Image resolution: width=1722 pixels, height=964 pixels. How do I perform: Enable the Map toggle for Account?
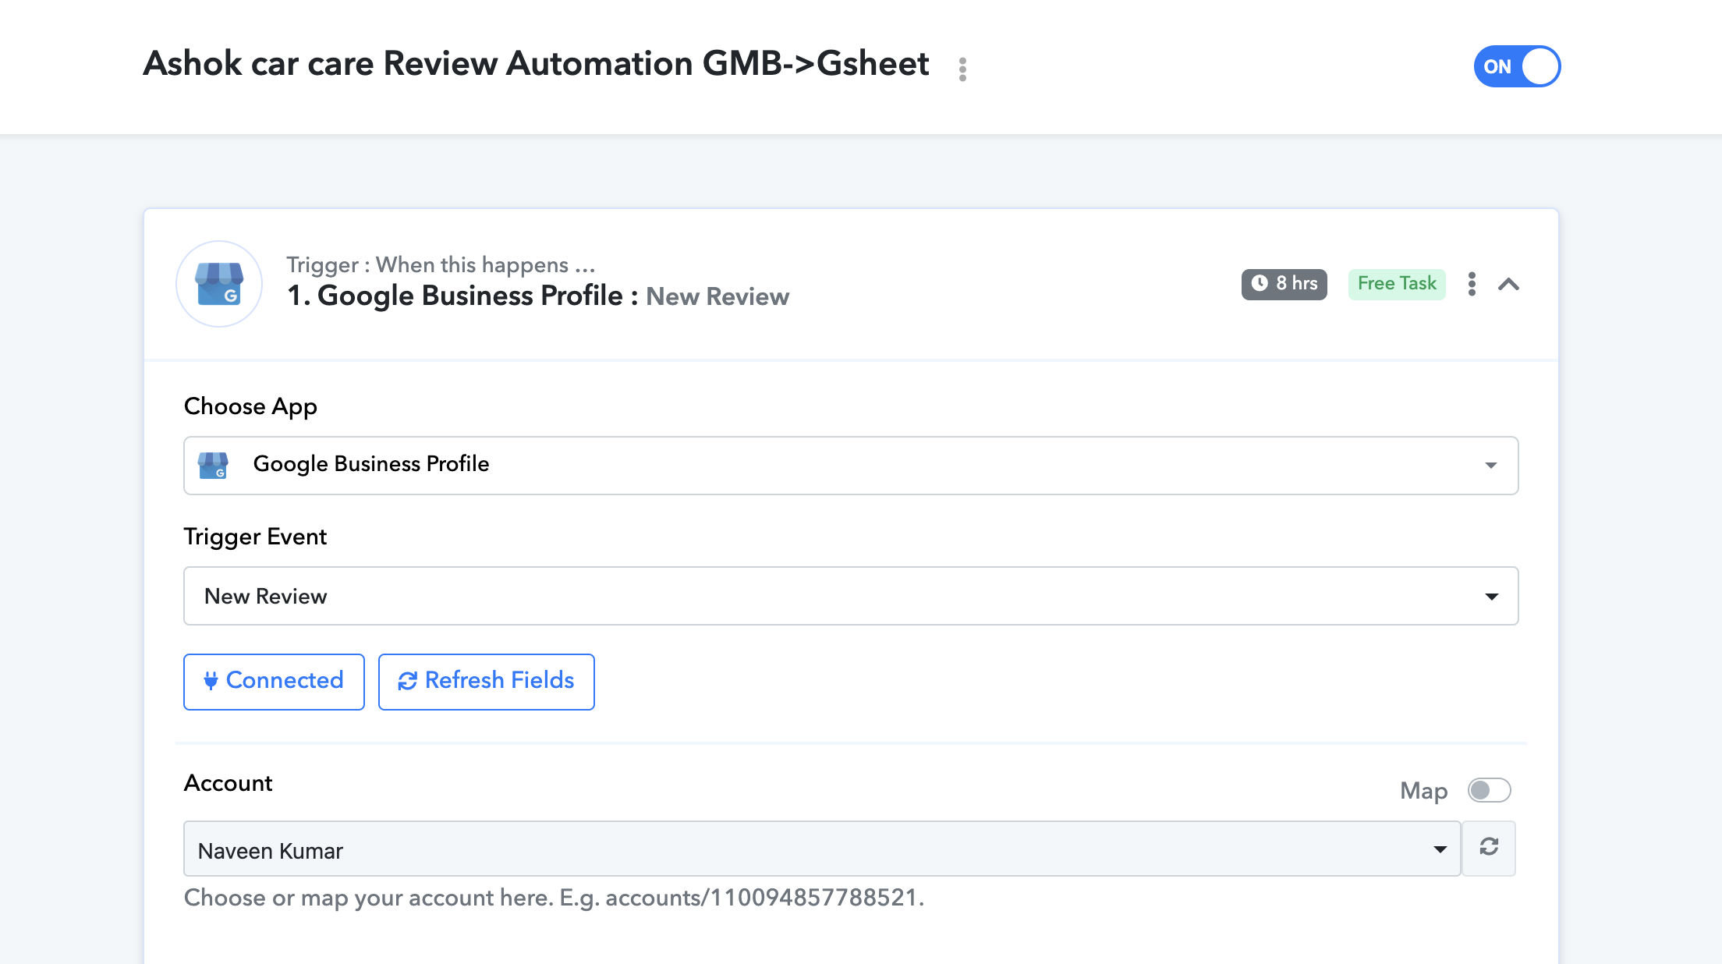tap(1489, 791)
